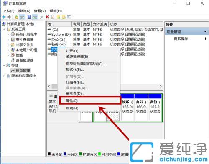This screenshot has height=164, width=209.
Task: Select the System (D:) volume row
Action: pyautogui.click(x=105, y=35)
